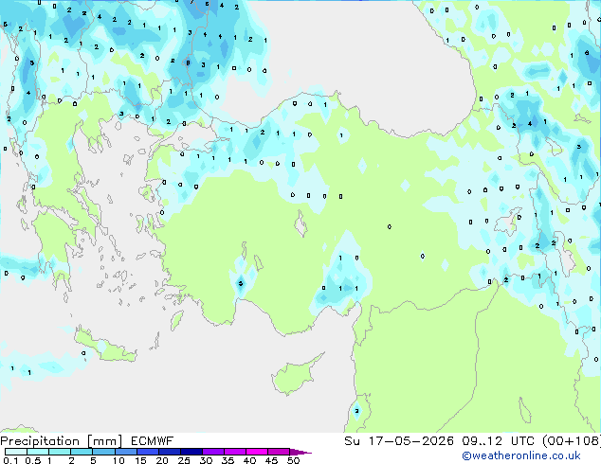Click the 2–5 mm legend color swatch

pos(82,452)
